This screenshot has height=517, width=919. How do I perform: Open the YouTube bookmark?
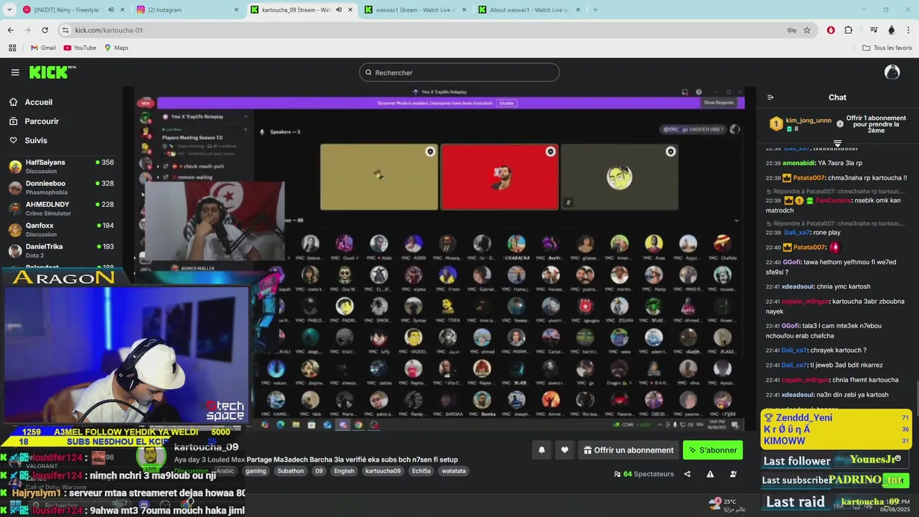[x=80, y=48]
